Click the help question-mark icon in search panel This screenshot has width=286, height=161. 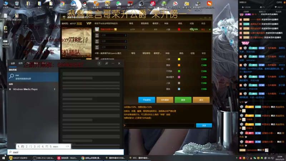click(99, 63)
